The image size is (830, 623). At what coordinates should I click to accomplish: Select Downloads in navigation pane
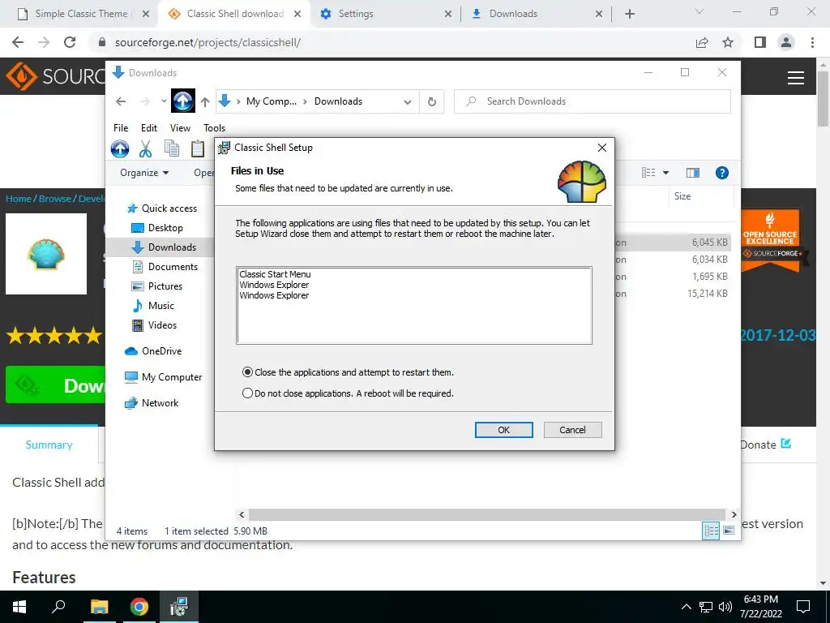pos(164,247)
